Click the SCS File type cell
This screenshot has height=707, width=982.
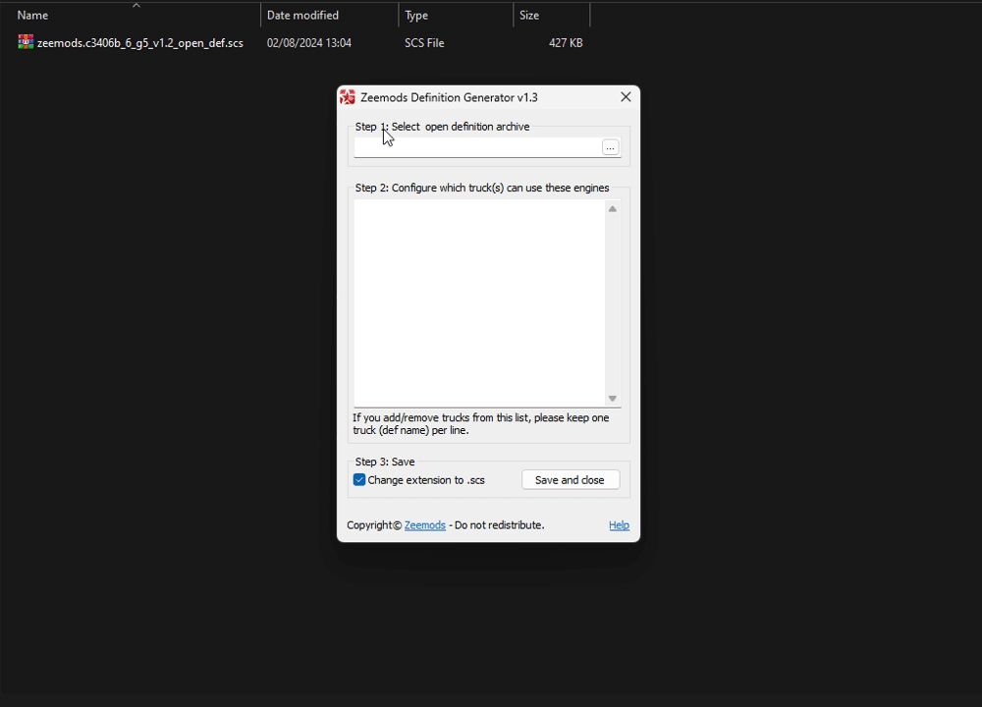(x=424, y=43)
